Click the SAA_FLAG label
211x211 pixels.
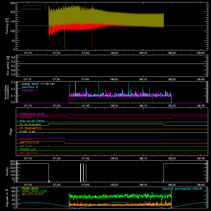tap(26, 139)
